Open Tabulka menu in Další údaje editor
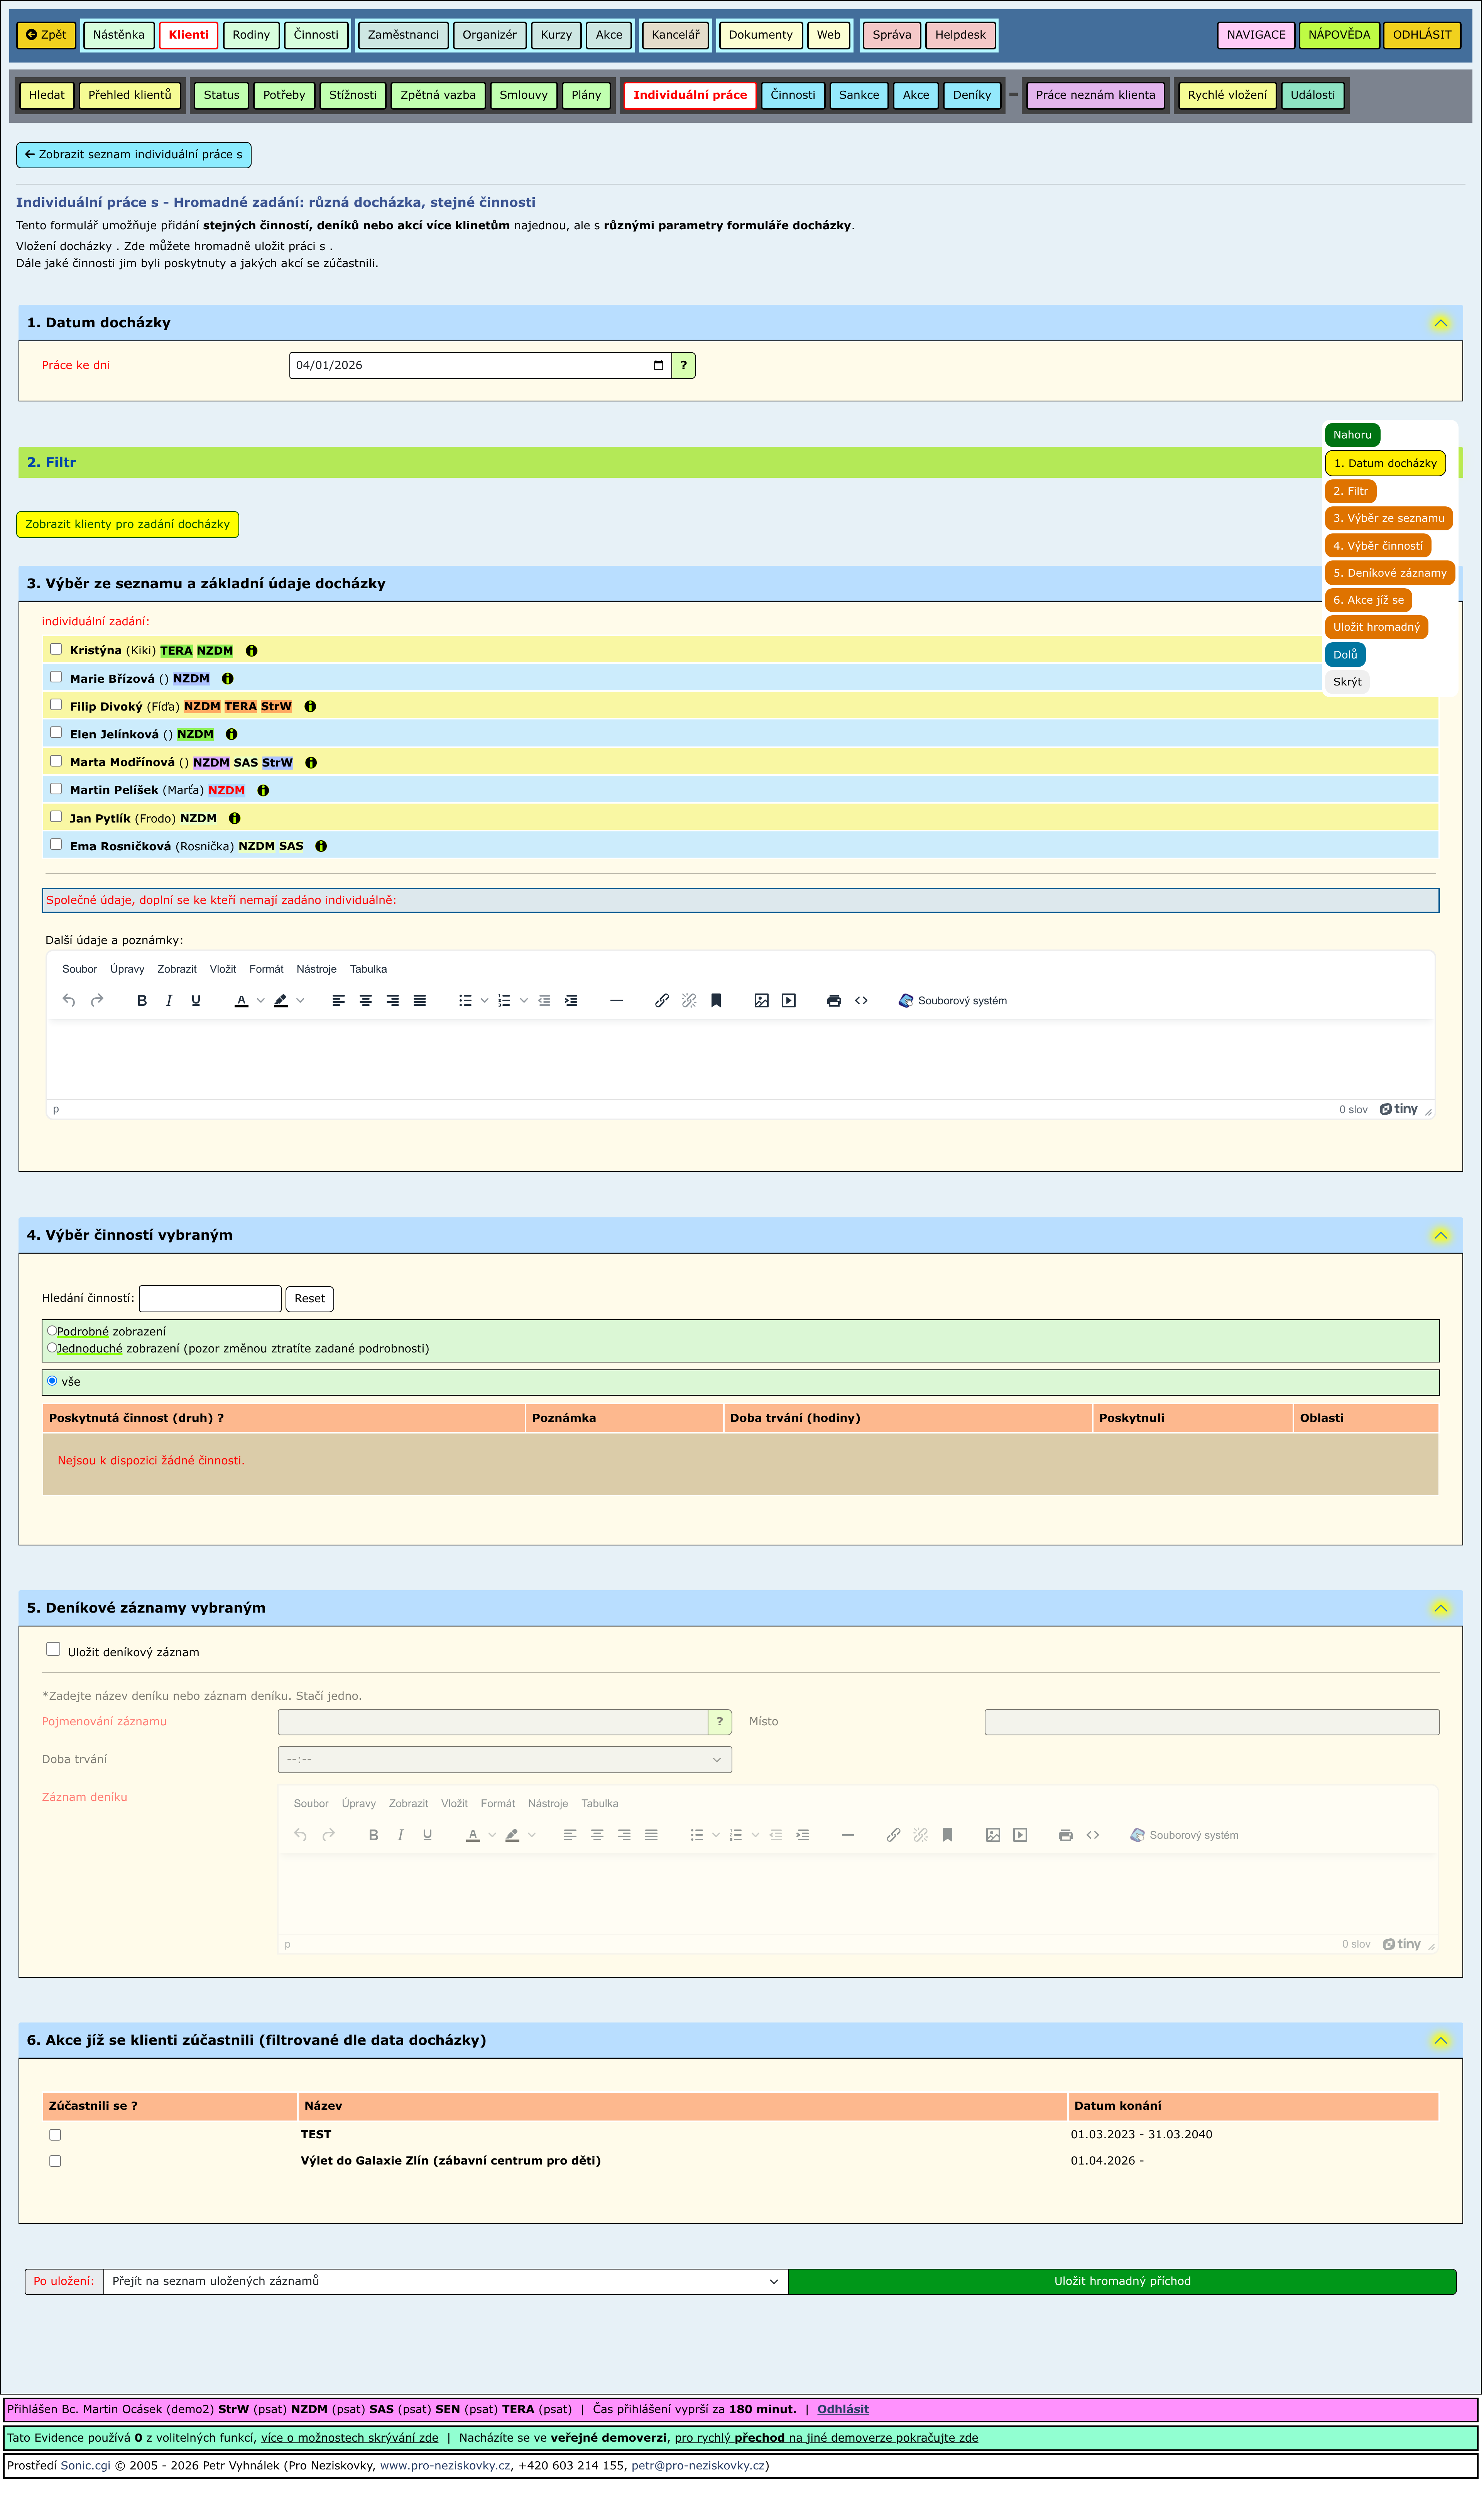This screenshot has height=2498, width=1484. [x=368, y=970]
